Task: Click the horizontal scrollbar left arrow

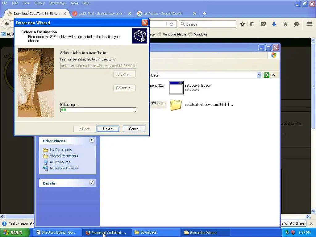Action: coord(2,216)
